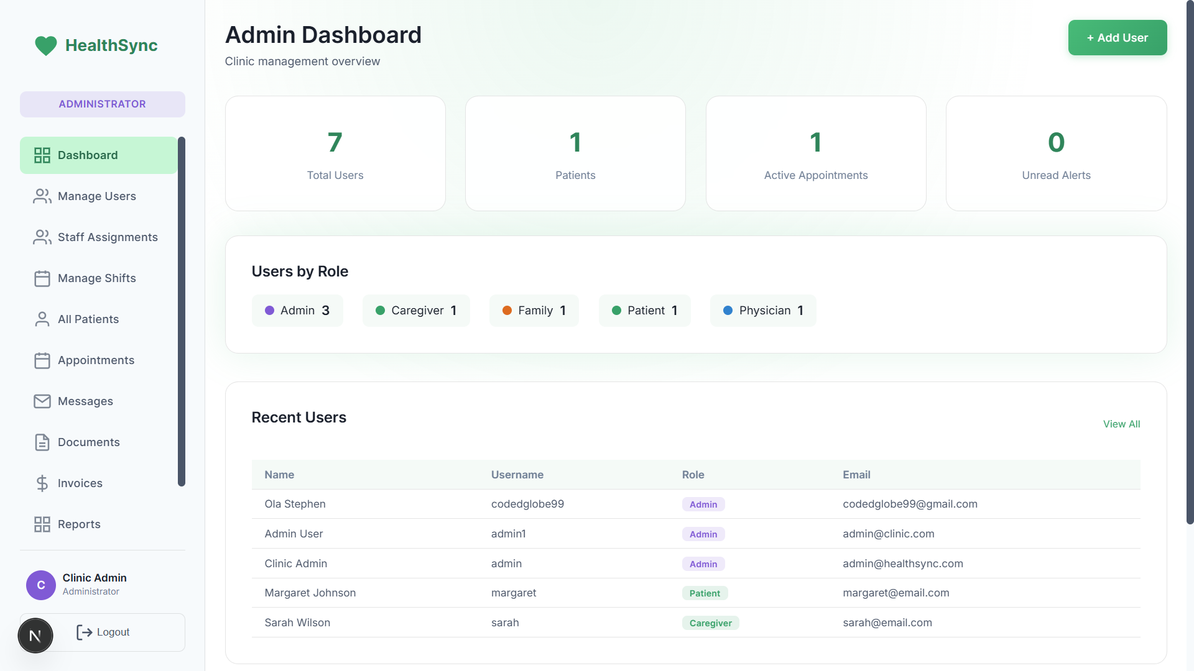This screenshot has height=671, width=1194.
Task: Click the Staff Assignments group icon
Action: point(42,237)
